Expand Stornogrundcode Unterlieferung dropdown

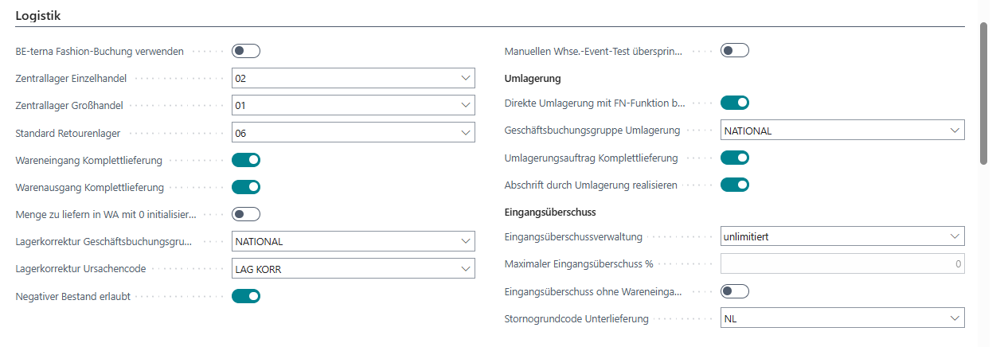click(x=955, y=318)
